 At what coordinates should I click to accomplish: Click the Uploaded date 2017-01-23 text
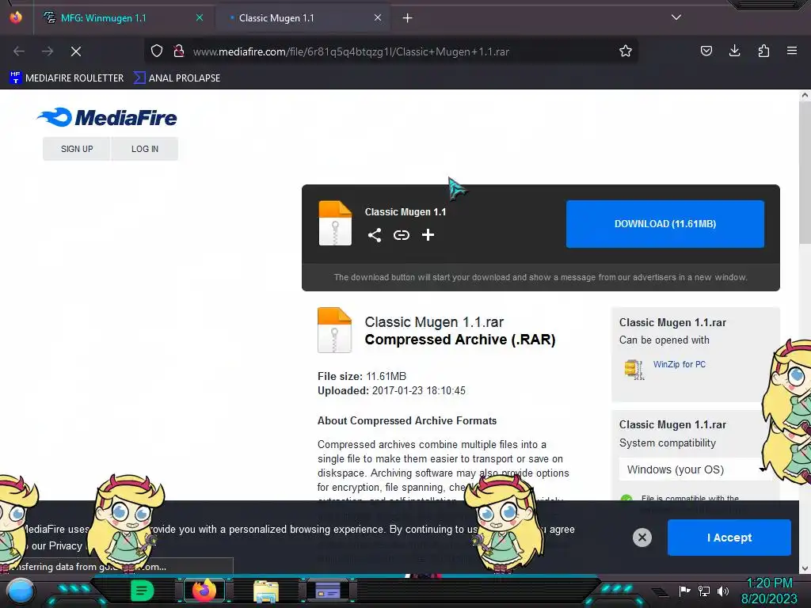click(x=391, y=391)
